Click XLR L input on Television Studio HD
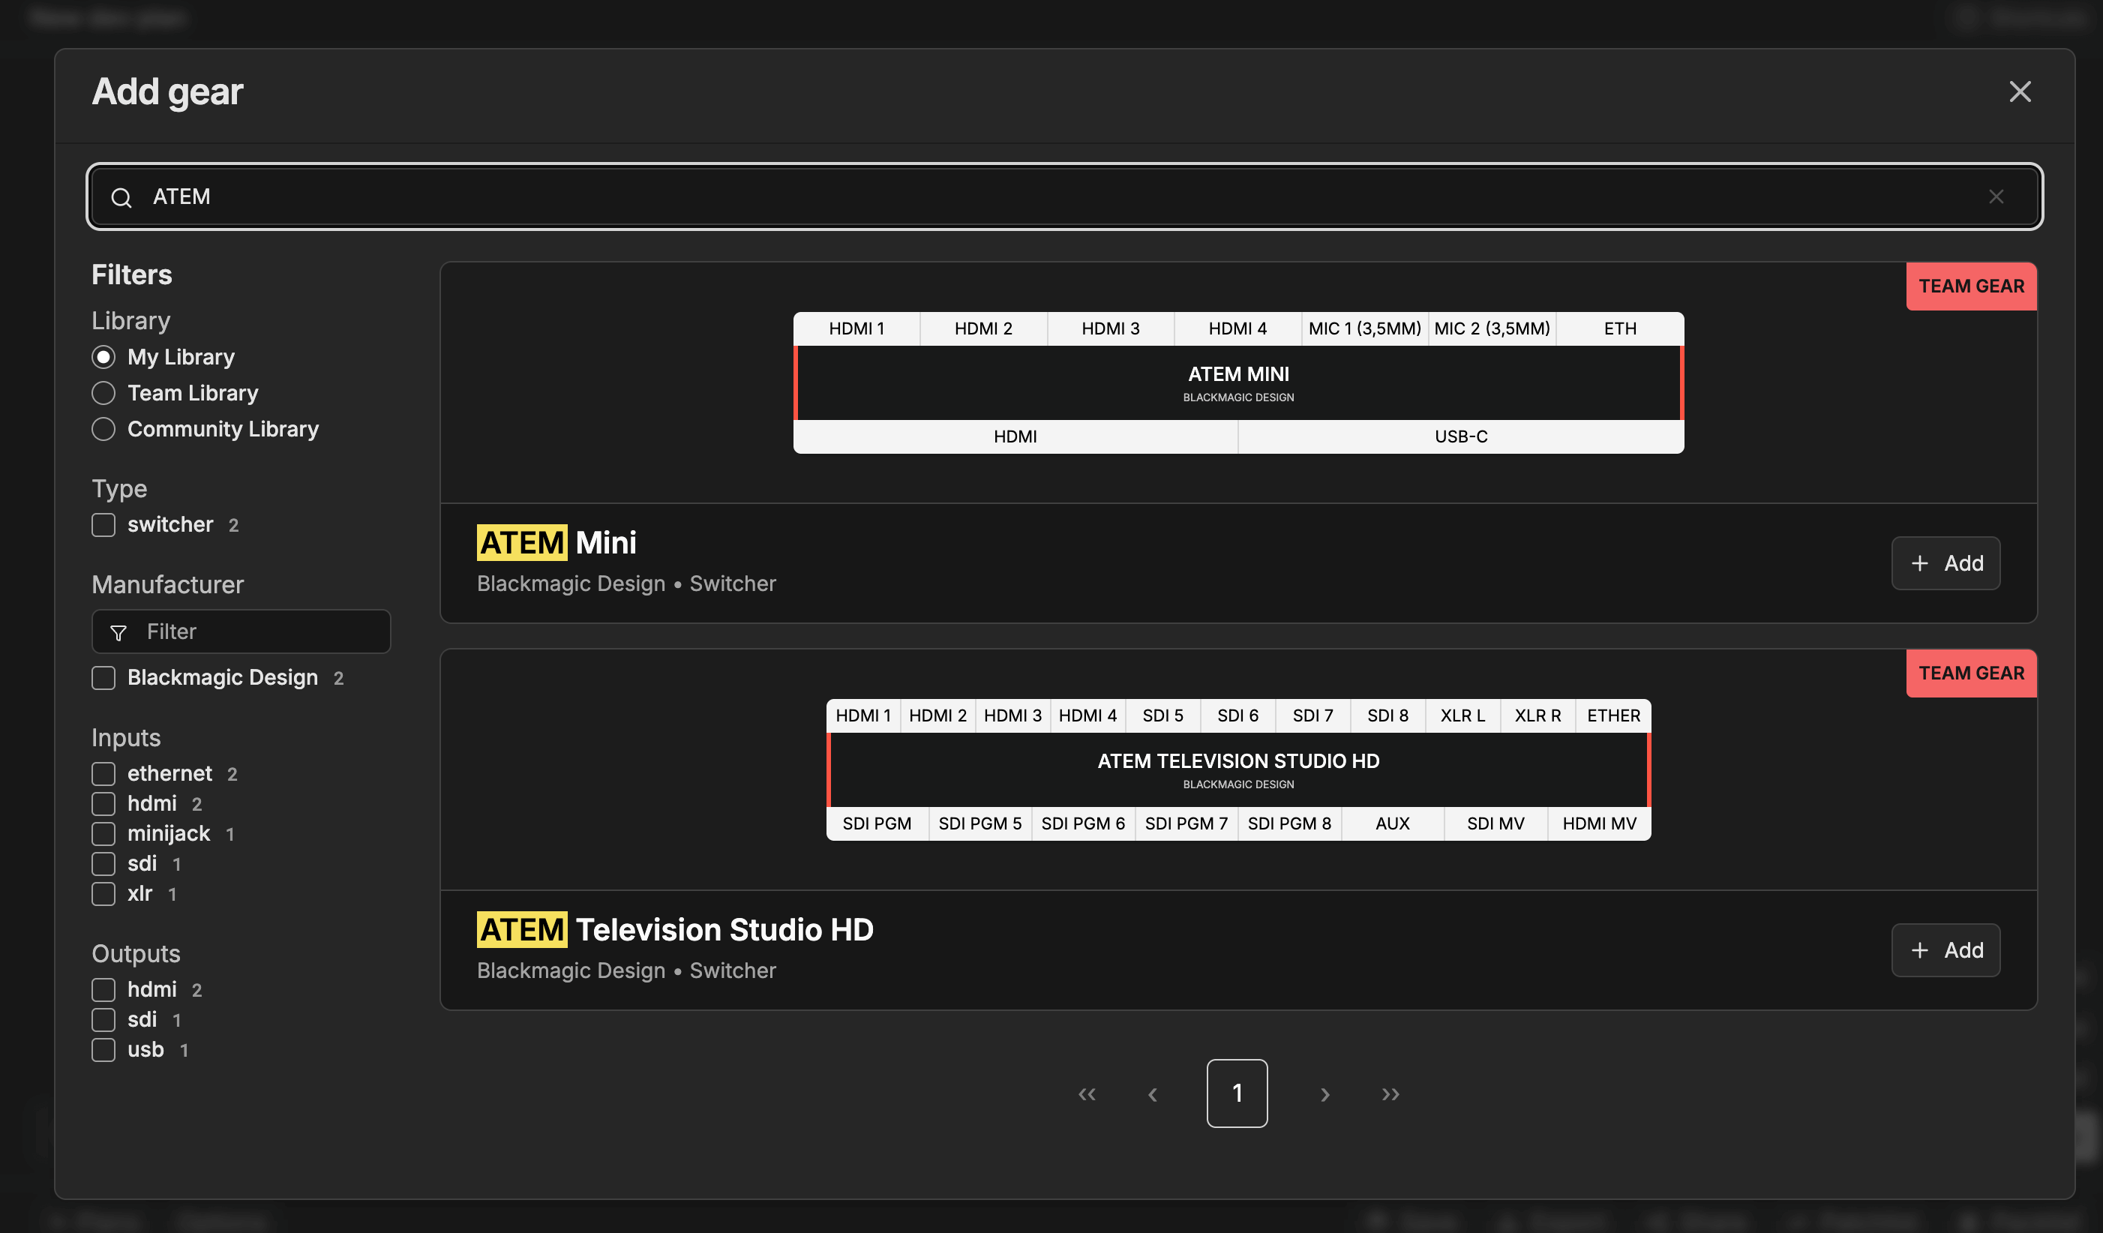Screen dimensions: 2103x1233 (x=1462, y=716)
